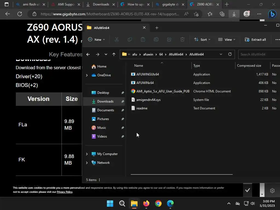Select the amigendrv64.sys file

148,100
